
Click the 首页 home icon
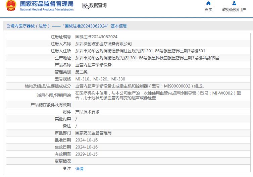point(208,3)
